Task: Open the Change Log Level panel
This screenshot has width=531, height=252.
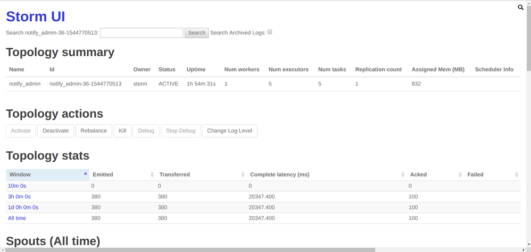Action: (230, 131)
